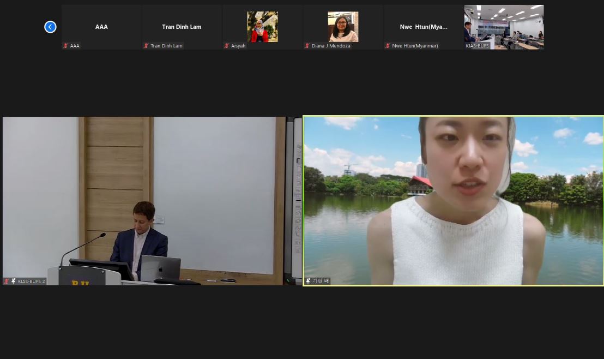Viewport: 604px width, 359px height.
Task: Click muted mic icon for Tran Dinh Lam
Action: click(146, 46)
